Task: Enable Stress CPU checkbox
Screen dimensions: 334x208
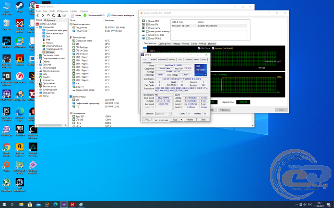Action: [x=147, y=21]
